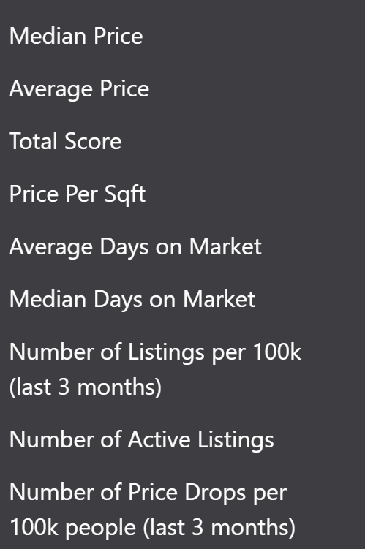The image size is (365, 549).
Task: Click the "100k people (last 3 months)" line
Action: pos(152,528)
